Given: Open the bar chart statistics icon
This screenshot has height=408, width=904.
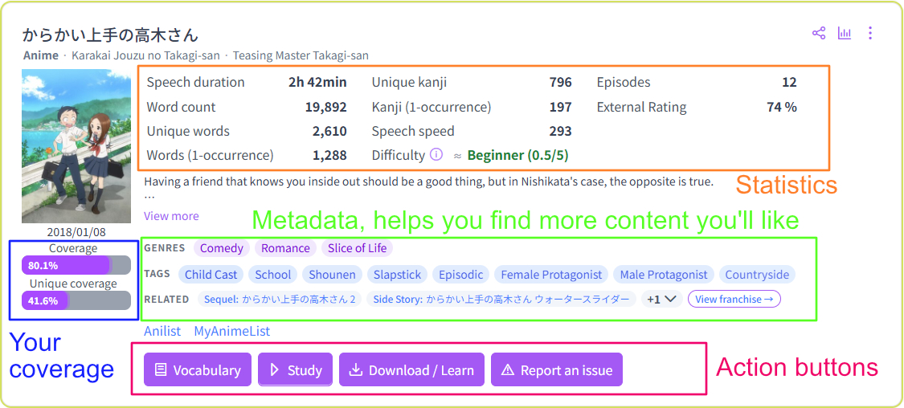Looking at the screenshot, I should point(844,33).
